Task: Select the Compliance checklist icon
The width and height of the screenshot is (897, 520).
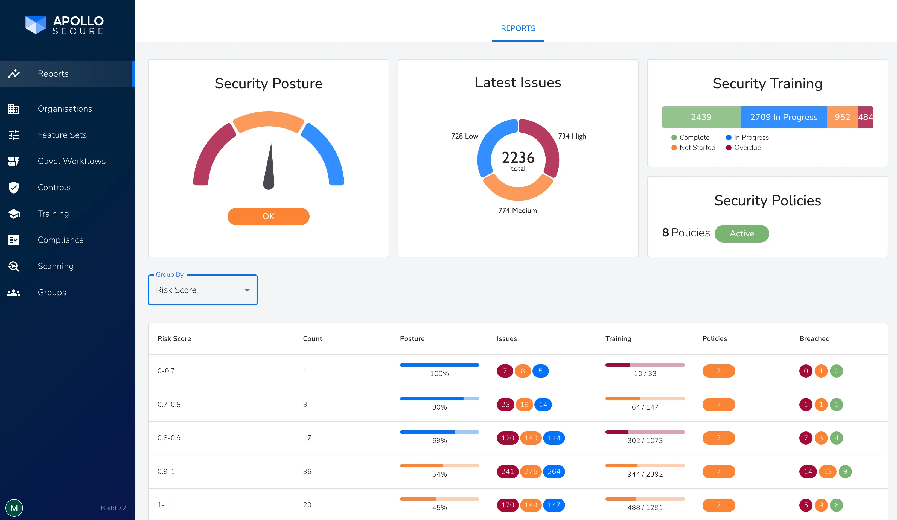Action: [x=13, y=240]
